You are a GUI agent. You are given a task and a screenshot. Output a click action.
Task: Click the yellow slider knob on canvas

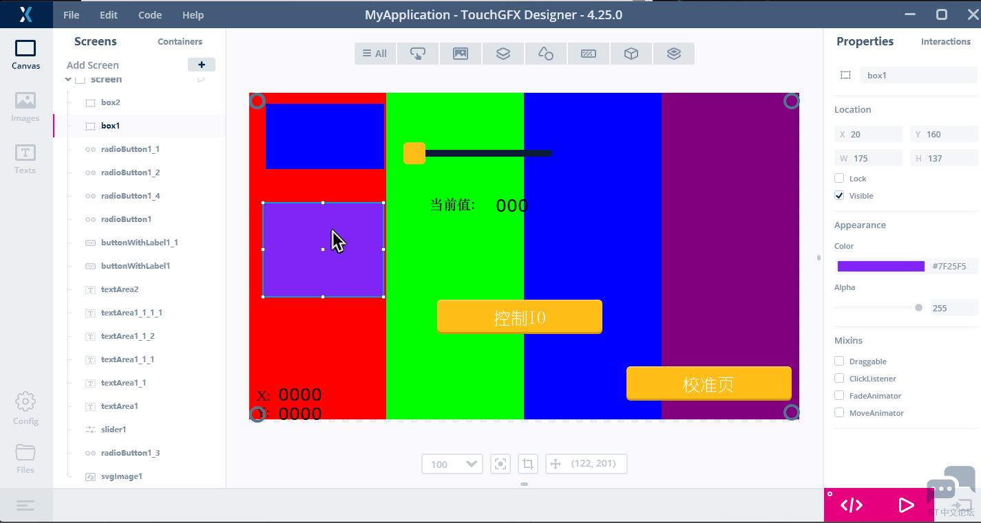(414, 153)
